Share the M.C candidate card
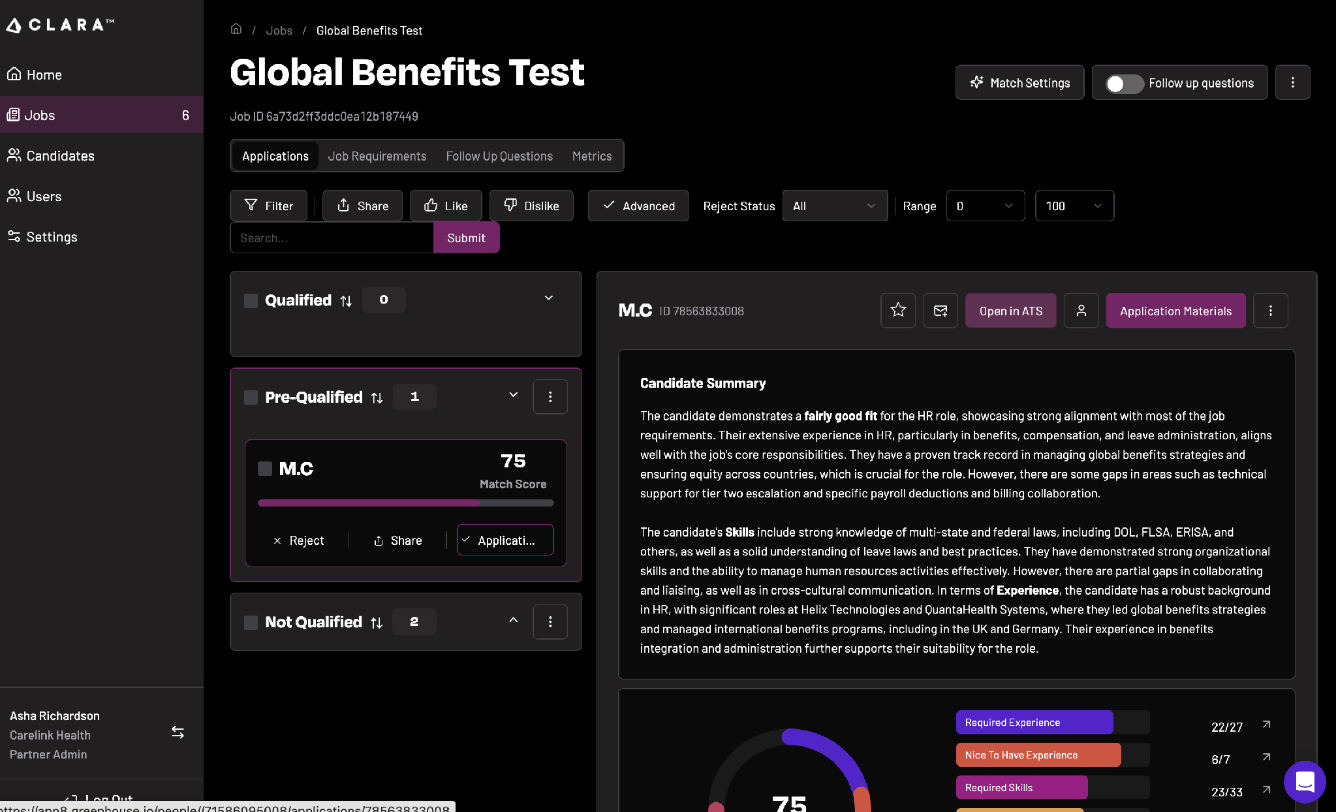Viewport: 1336px width, 812px height. (x=397, y=540)
